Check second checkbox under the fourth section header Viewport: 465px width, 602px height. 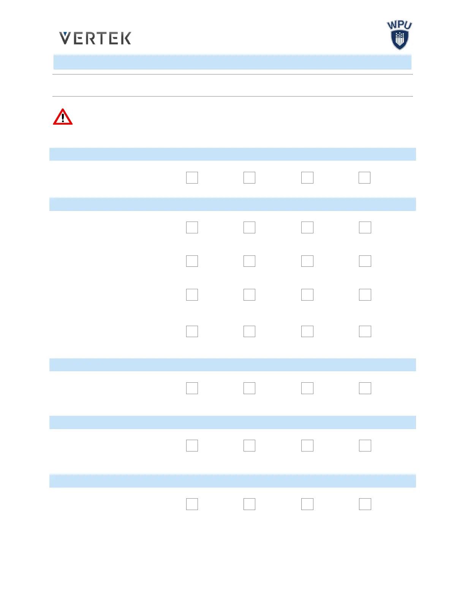coord(249,445)
